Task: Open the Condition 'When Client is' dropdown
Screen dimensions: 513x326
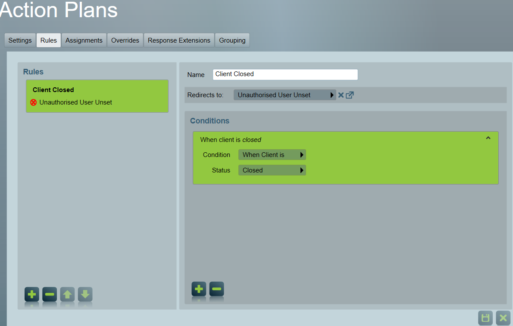Action: point(272,155)
